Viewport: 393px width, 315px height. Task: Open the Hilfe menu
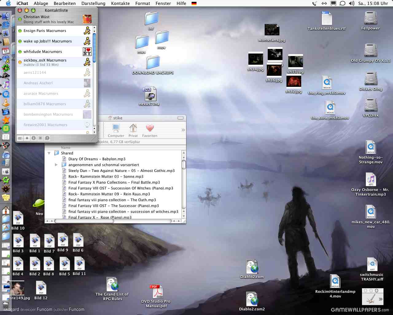[181, 3]
